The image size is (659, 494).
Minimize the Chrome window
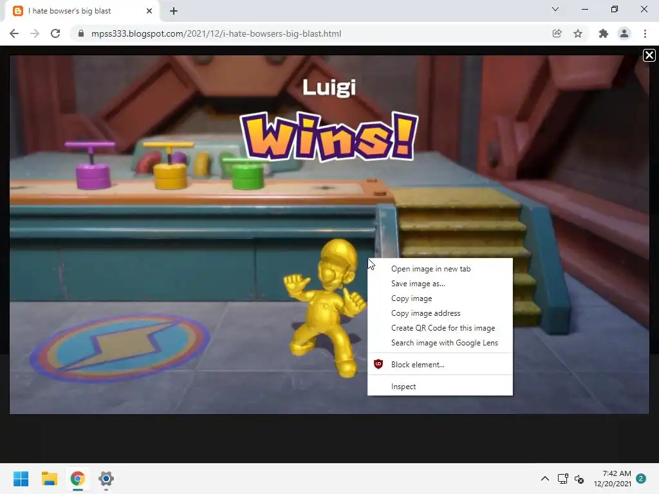[x=584, y=9]
